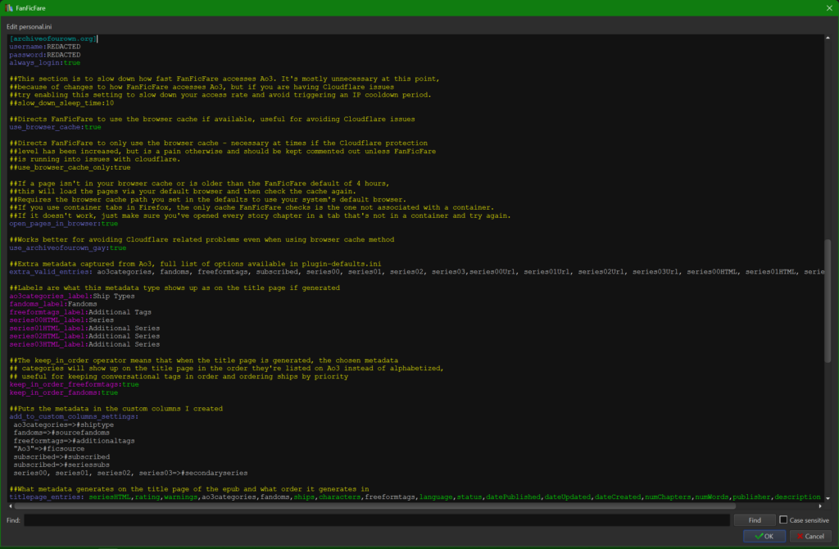The width and height of the screenshot is (839, 549).
Task: Select the use_browser_cache:true line
Action: point(53,127)
